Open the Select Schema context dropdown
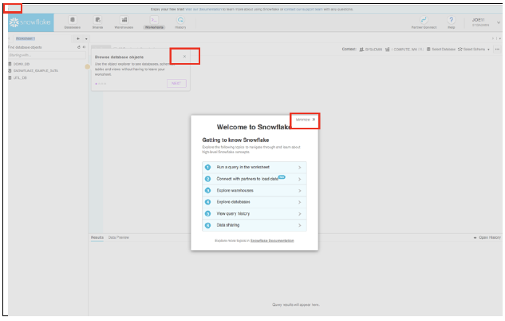Screen dimensions: 505x321 click(473, 50)
